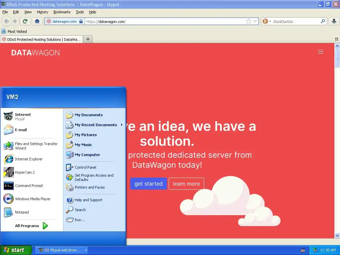The height and width of the screenshot is (255, 340).
Task: Open the Edit menu
Action: [x=16, y=12]
